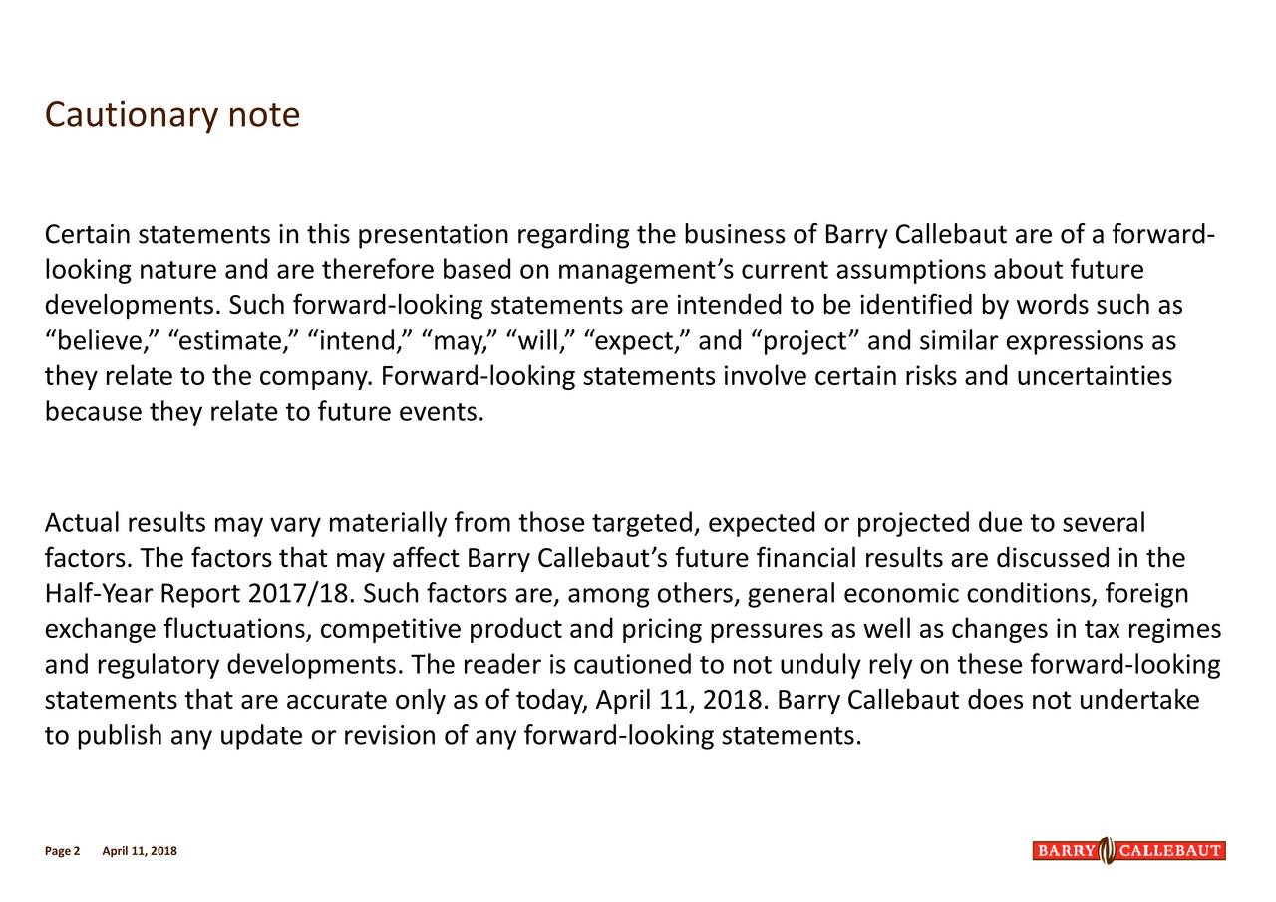Click the Barry Callebaut logo

1128,851
